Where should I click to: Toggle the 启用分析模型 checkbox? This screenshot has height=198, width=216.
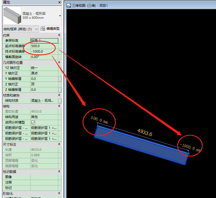(x=33, y=122)
